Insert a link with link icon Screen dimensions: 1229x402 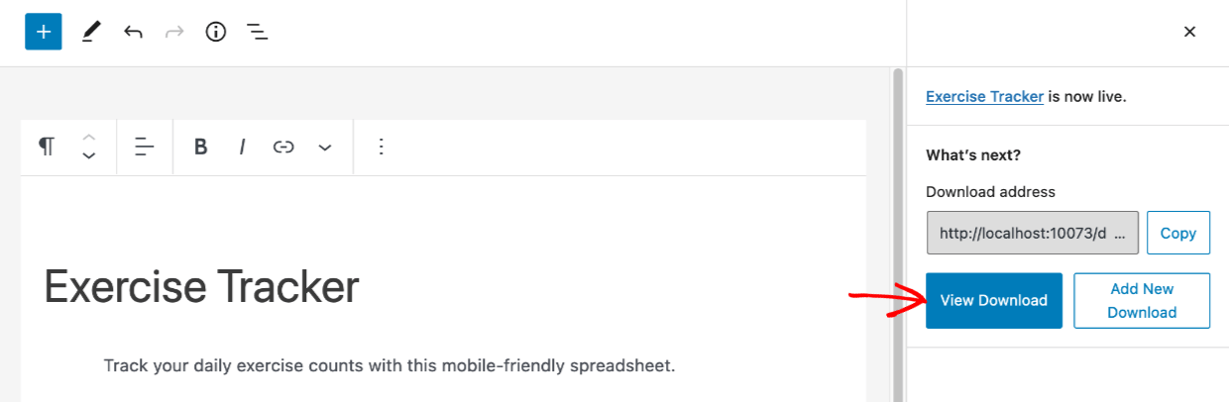(283, 147)
